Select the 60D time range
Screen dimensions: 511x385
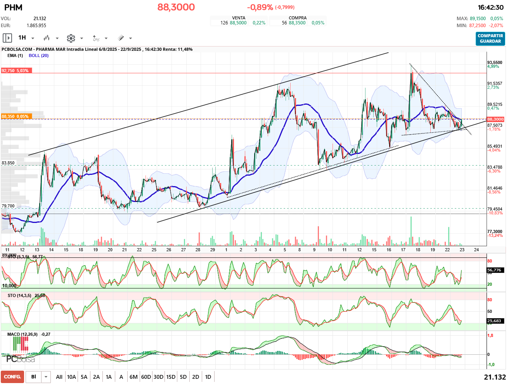pyautogui.click(x=146, y=377)
